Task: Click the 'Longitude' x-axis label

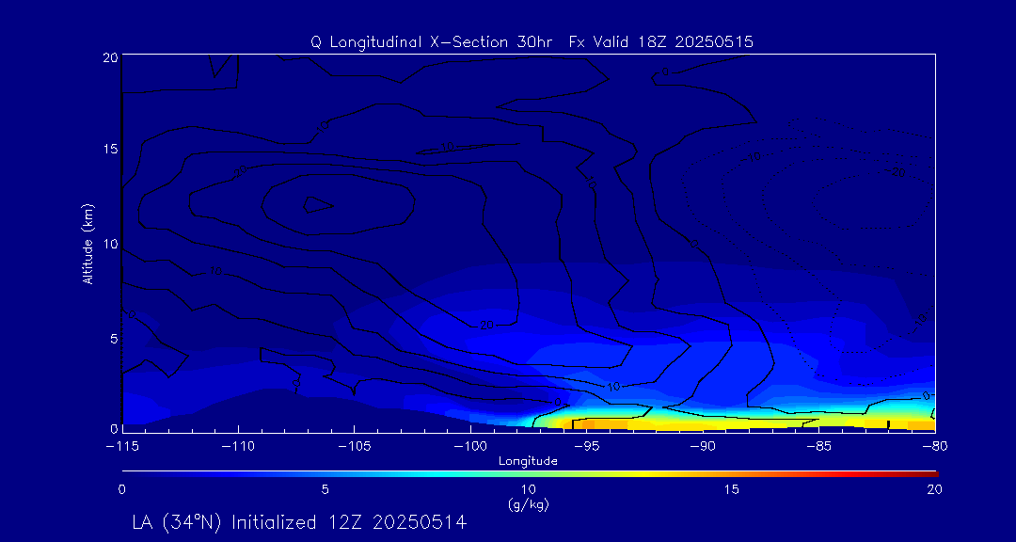Action: click(528, 460)
